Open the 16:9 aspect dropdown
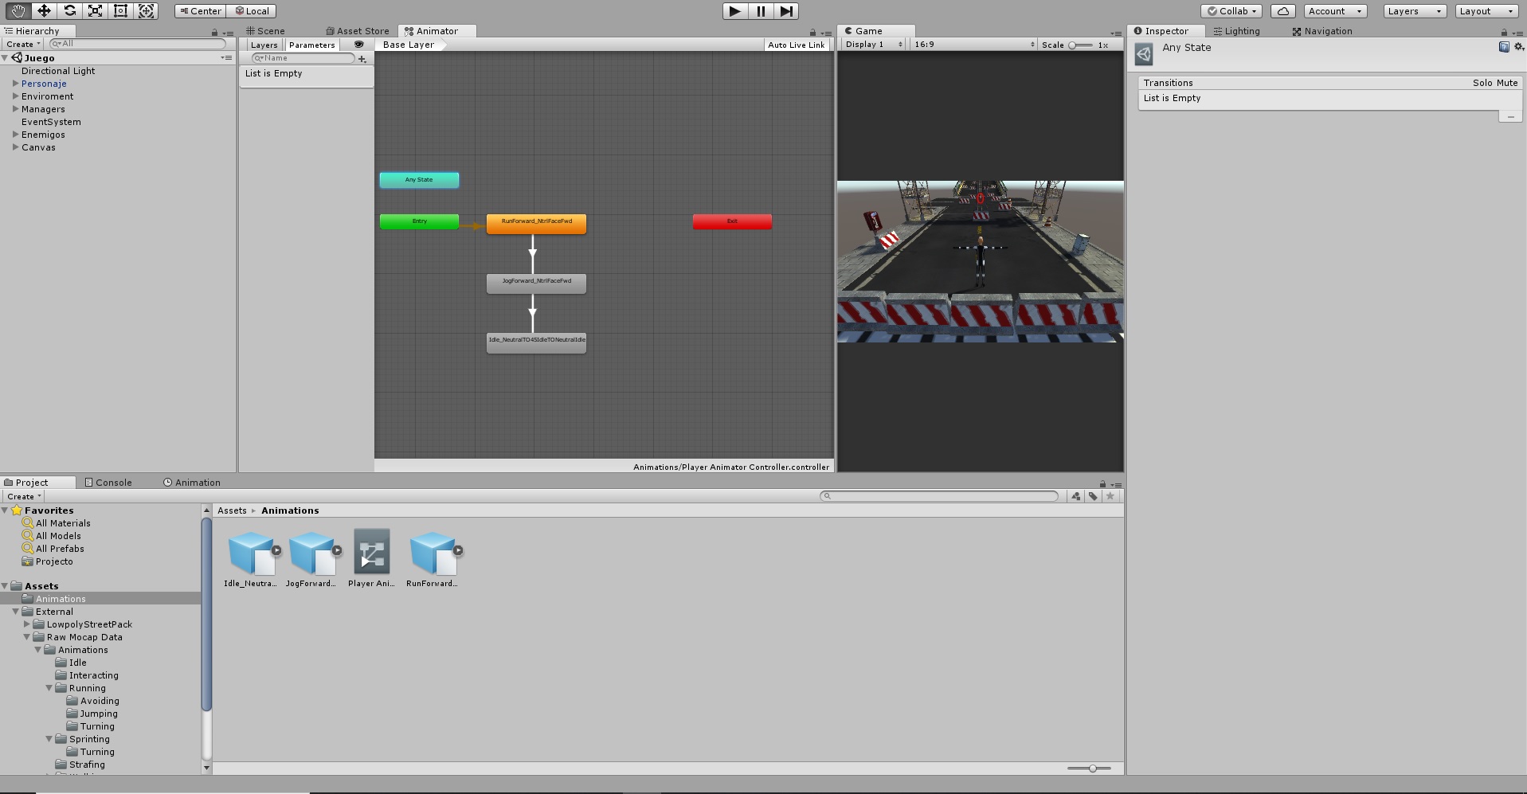This screenshot has width=1527, height=794. pos(974,45)
